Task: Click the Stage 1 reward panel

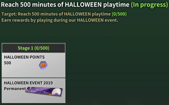Action: point(33,73)
